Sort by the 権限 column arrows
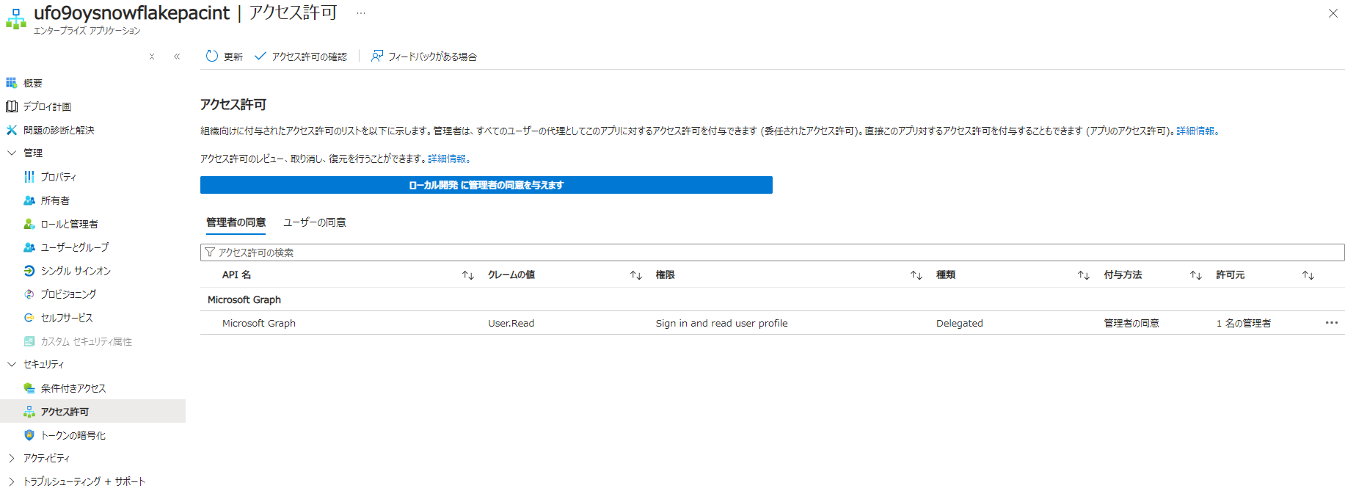The image size is (1345, 502). (x=916, y=275)
